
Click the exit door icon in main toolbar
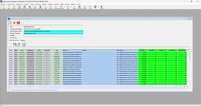[102, 7]
